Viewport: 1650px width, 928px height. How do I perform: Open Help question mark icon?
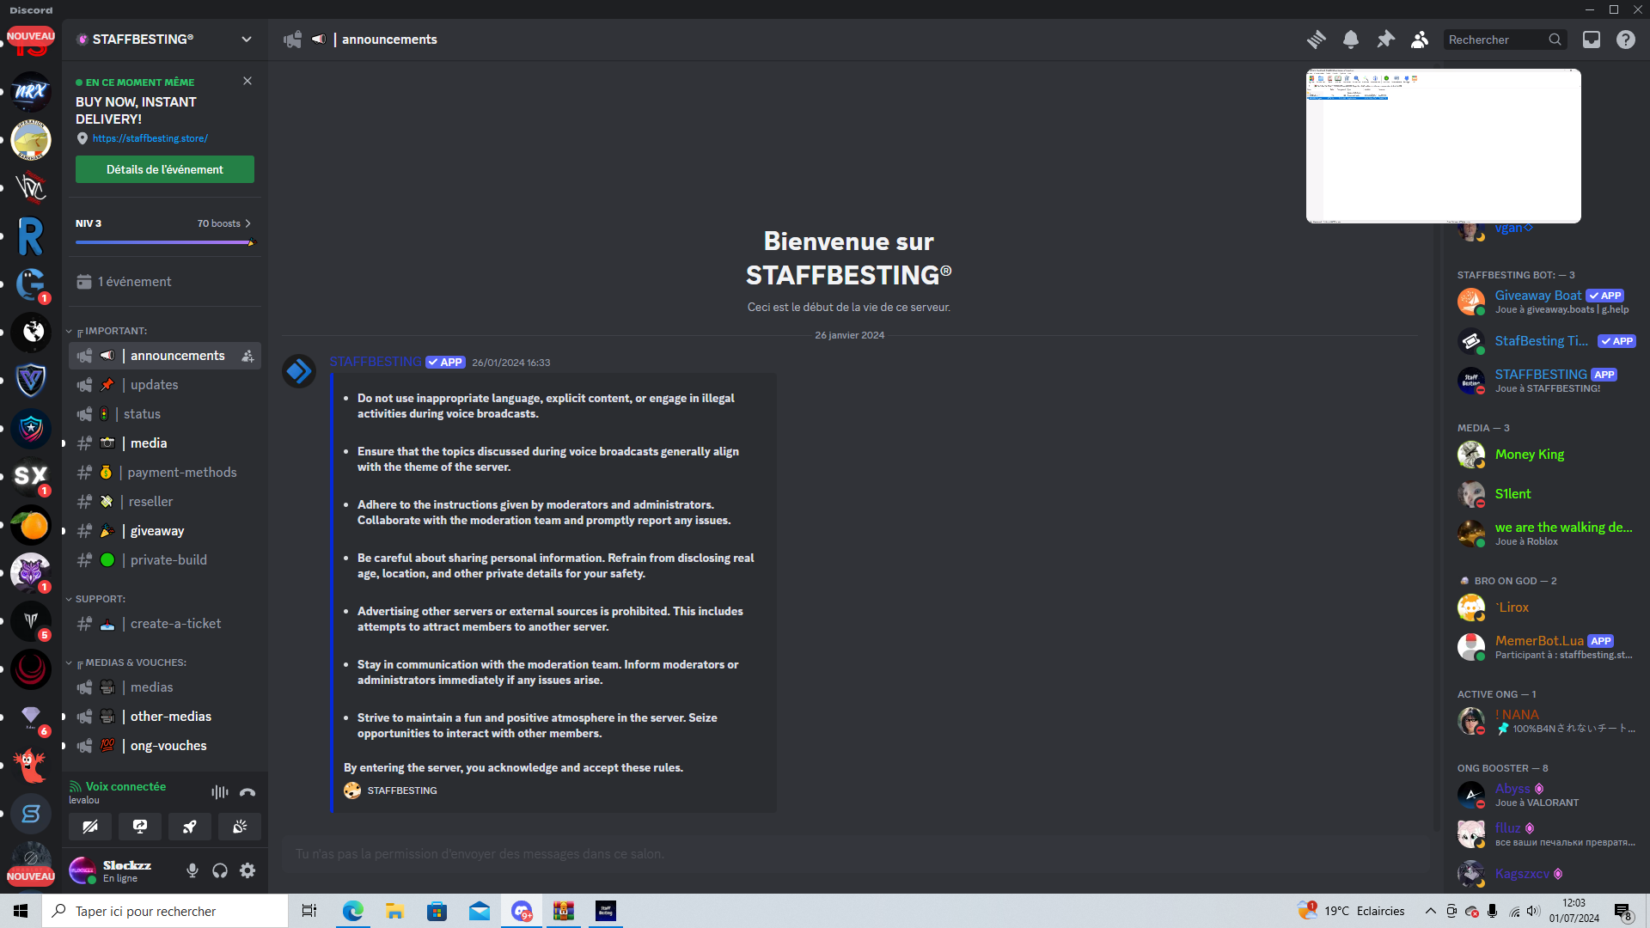pos(1626,40)
